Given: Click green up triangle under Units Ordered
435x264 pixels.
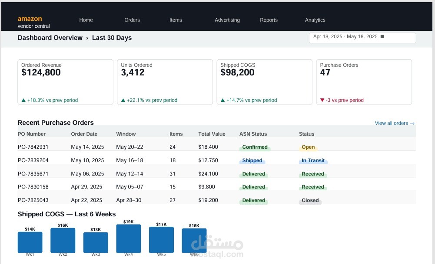Looking at the screenshot, I should pyautogui.click(x=123, y=100).
